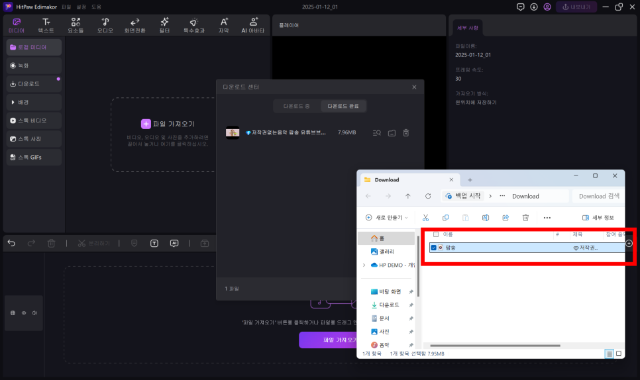Click the purple 파일 가져오기 button in timeline
The height and width of the screenshot is (380, 640).
328,340
